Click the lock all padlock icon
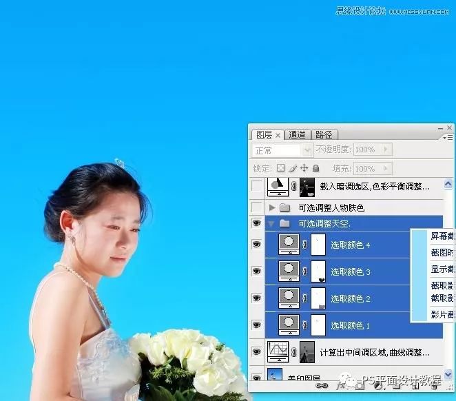The image size is (456, 401). [316, 168]
